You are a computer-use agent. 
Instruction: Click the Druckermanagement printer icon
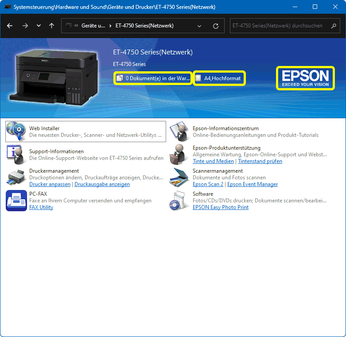(16, 177)
